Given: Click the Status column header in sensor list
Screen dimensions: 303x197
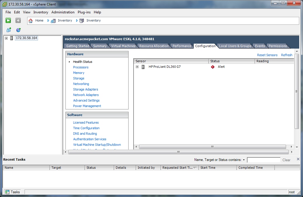Looking at the screenshot, I should coord(231,61).
